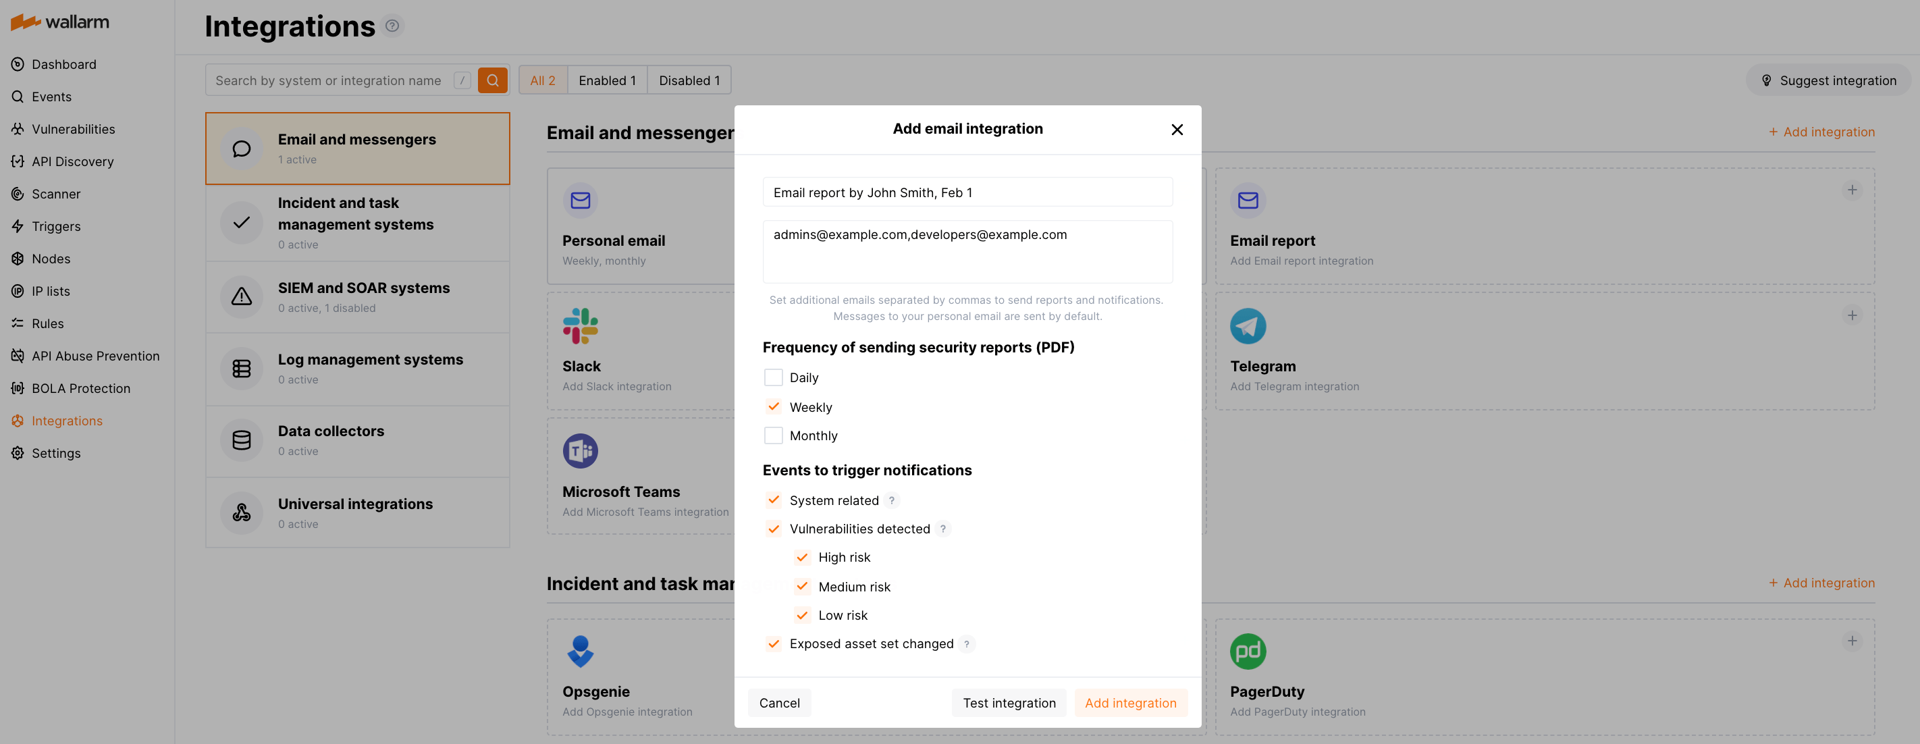Open API Discovery from the sidebar

pyautogui.click(x=72, y=161)
